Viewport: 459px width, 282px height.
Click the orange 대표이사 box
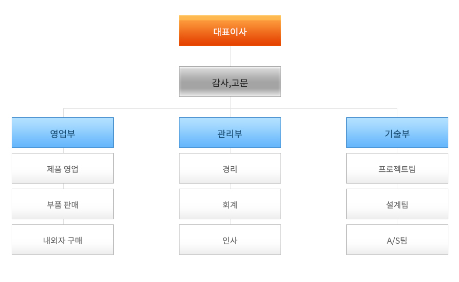tap(230, 31)
